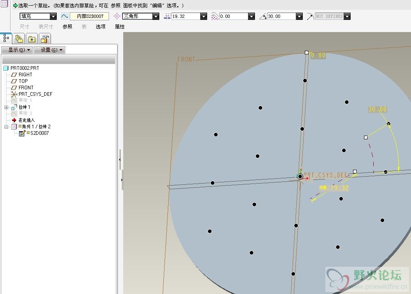This screenshot has height=294, width=411.
Task: Select PRT_CSYS_DEF in the model tree
Action: tap(35, 94)
